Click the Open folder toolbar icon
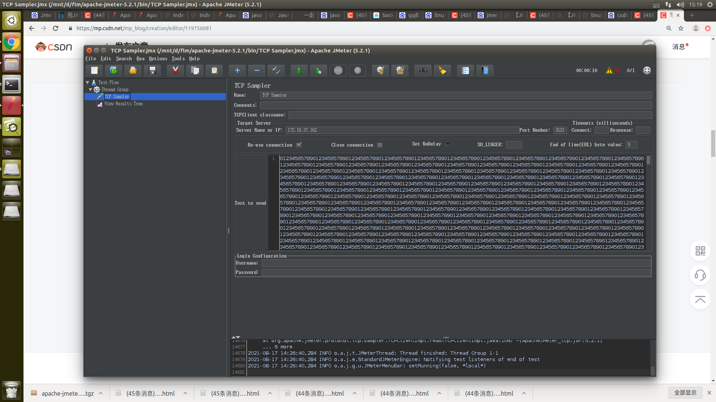The height and width of the screenshot is (402, 716). pyautogui.click(x=133, y=70)
